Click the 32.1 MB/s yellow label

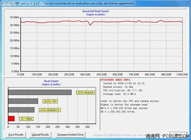tap(26, 119)
